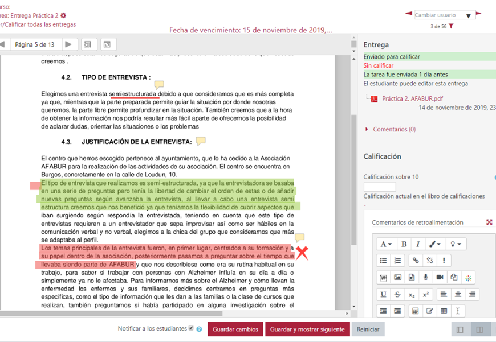This screenshot has width=496, height=342.
Task: Record video with the camera icon
Action: coord(440,278)
